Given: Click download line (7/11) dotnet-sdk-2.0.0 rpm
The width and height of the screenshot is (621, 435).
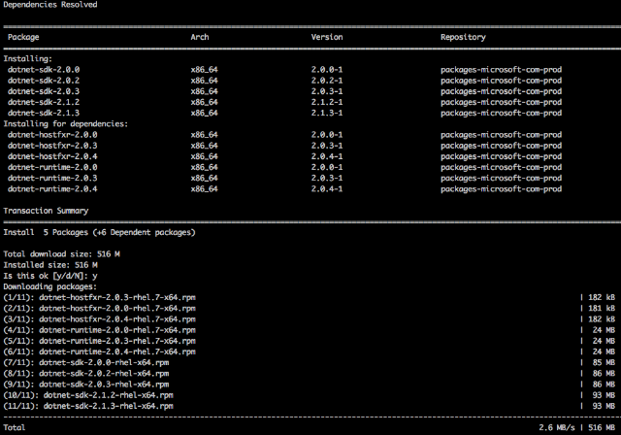Looking at the screenshot, I should pyautogui.click(x=86, y=363).
